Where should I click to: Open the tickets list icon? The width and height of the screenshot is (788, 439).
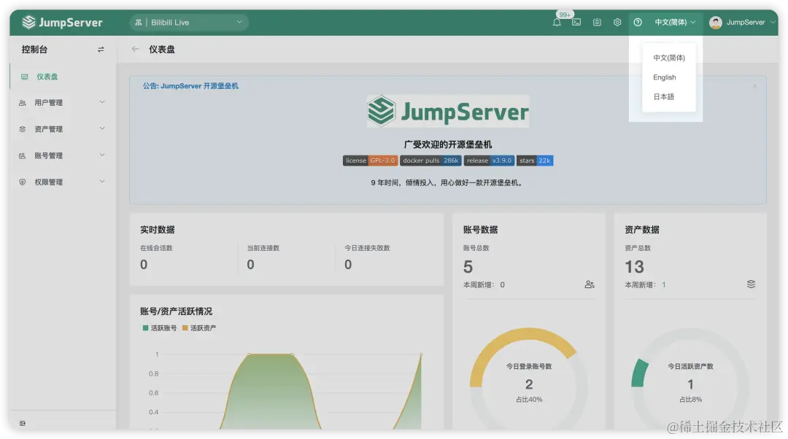pos(597,22)
